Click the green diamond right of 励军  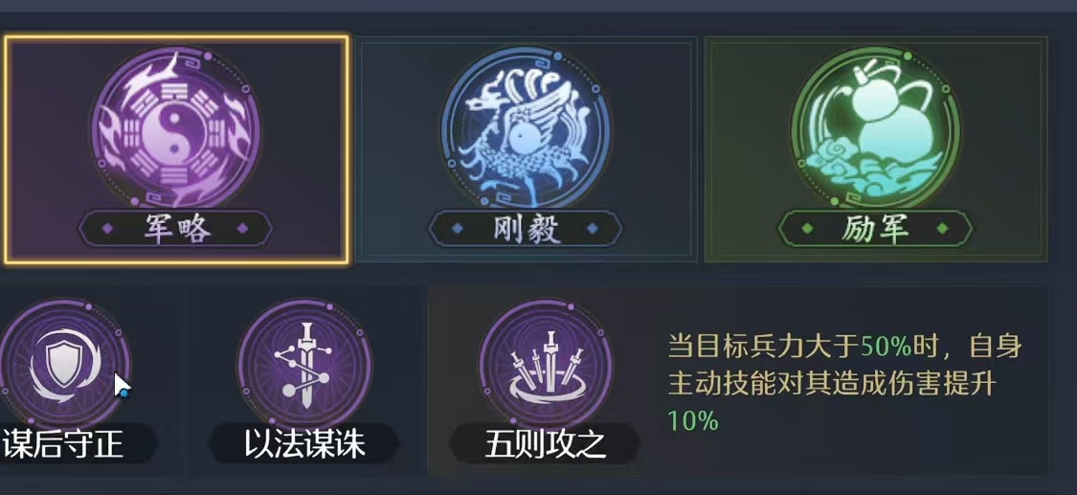[943, 229]
